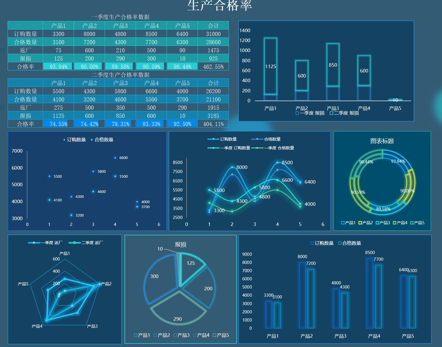Image resolution: width=442 pixels, height=347 pixels.
Task: Click the 850 data label on the 产品3 loss bar
Action: click(x=333, y=65)
